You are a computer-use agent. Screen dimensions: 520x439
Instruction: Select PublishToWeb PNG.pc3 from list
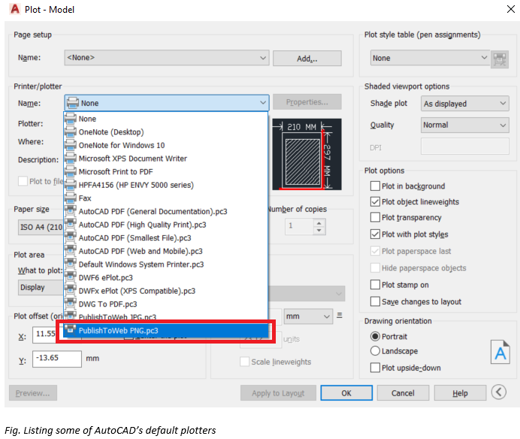119,331
